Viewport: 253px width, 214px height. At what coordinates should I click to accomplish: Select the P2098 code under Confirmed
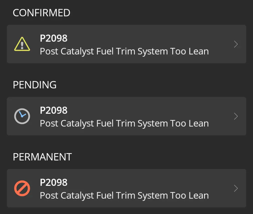pyautogui.click(x=54, y=38)
